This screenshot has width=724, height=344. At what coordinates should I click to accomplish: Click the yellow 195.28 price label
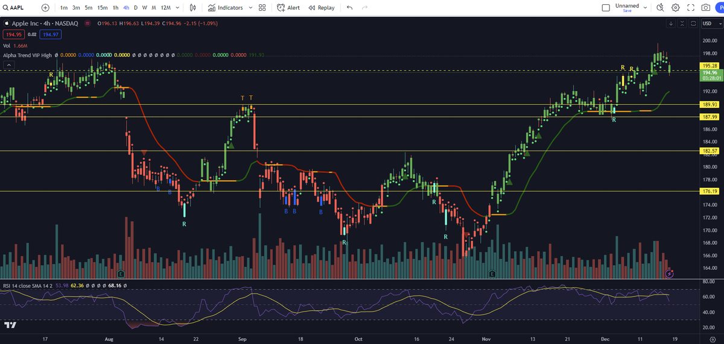pyautogui.click(x=710, y=65)
